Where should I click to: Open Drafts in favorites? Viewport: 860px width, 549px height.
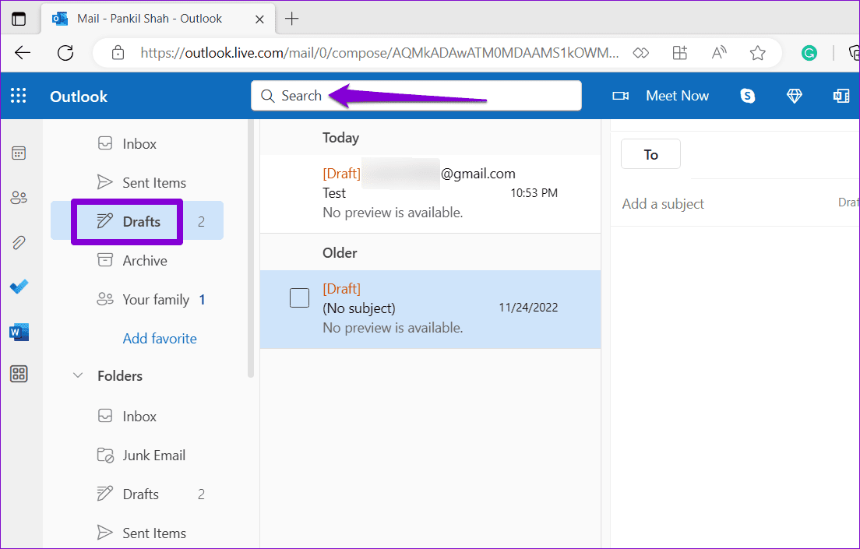[137, 222]
